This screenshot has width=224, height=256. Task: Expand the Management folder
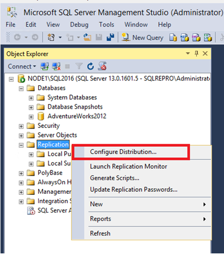[21, 192]
